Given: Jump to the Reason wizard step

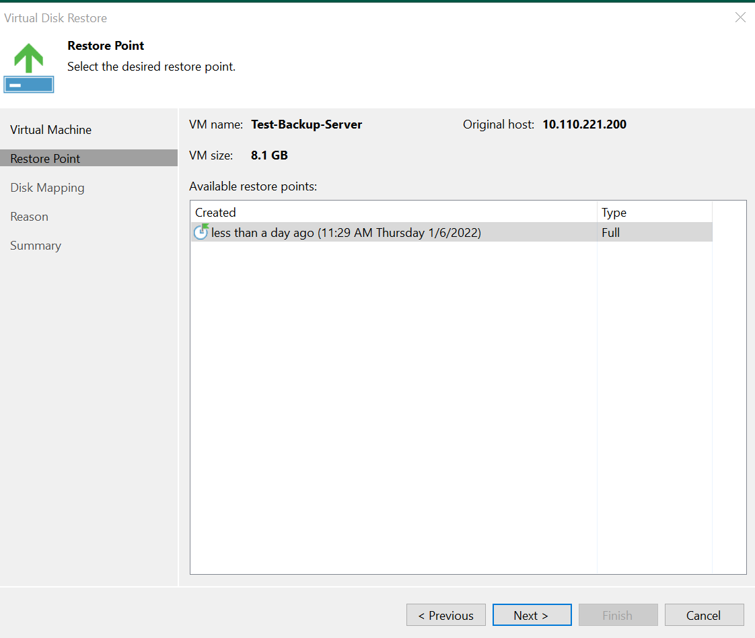Looking at the screenshot, I should pos(30,217).
